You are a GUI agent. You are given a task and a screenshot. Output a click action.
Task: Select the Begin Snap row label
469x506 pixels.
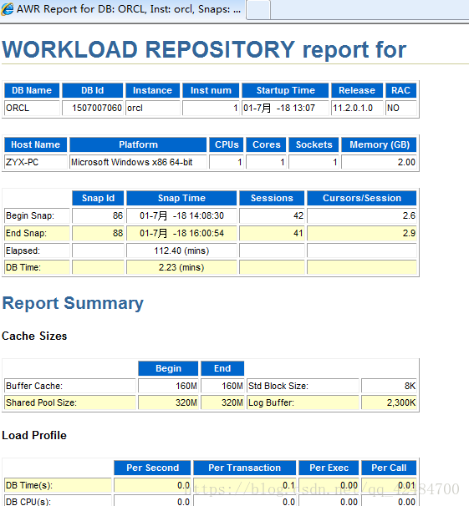(37, 215)
